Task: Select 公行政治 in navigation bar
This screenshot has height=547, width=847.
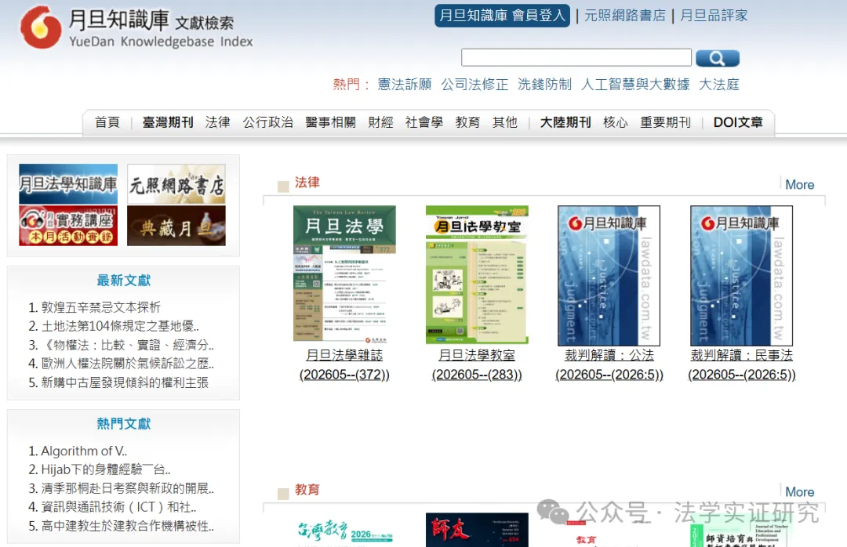Action: pos(268,122)
